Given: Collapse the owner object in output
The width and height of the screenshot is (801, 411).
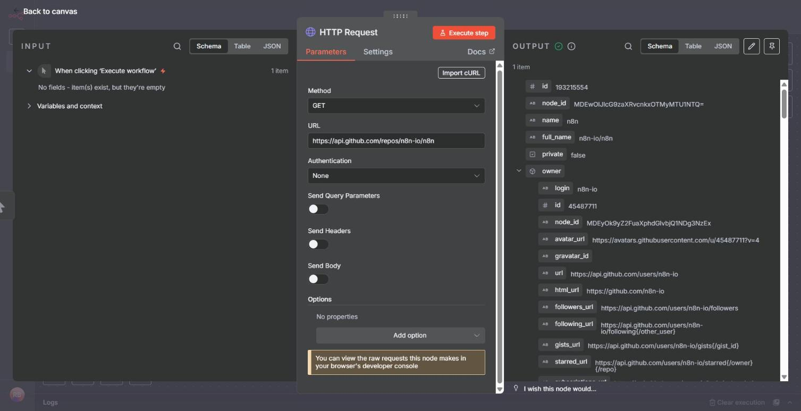Looking at the screenshot, I should pos(519,171).
